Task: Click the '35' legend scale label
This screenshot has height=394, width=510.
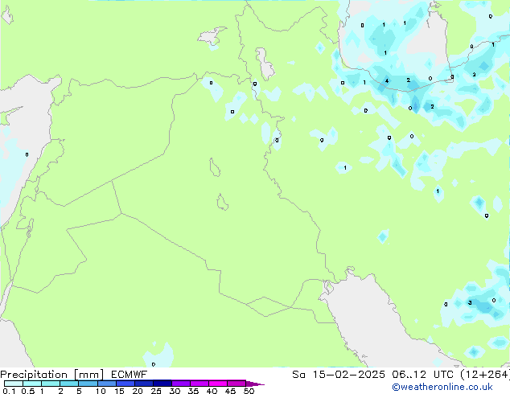Action: (x=193, y=391)
